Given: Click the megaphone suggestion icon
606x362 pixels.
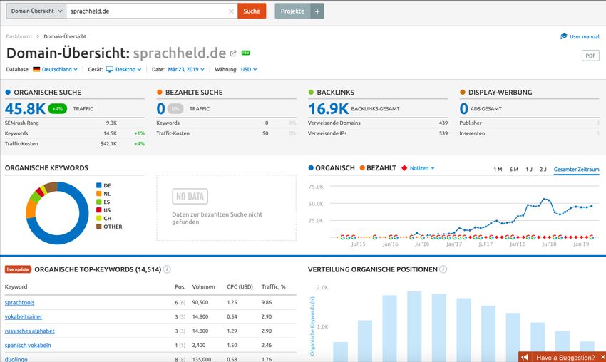Looking at the screenshot, I should (525, 357).
